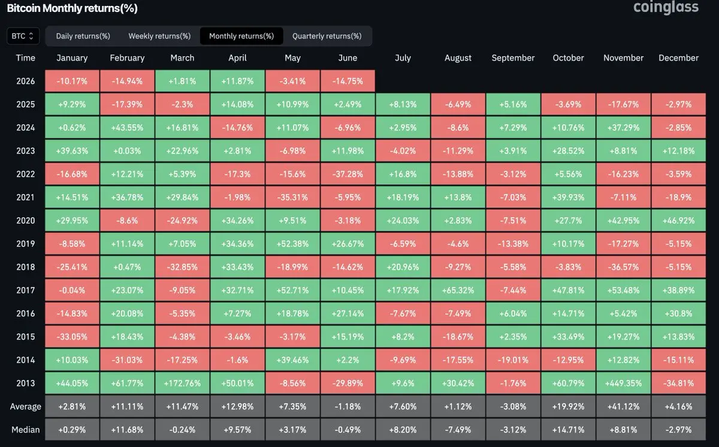Click the +37.29% November 2024 cell
This screenshot has height=447, width=719.
tap(623, 128)
